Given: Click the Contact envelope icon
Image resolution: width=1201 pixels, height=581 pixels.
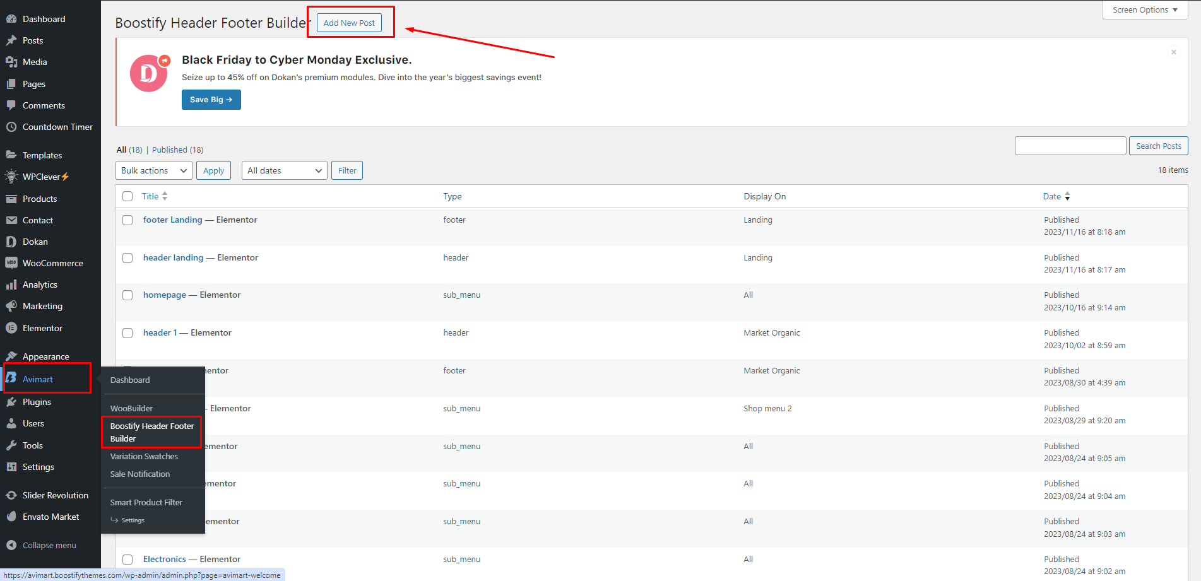Looking at the screenshot, I should click(x=11, y=220).
